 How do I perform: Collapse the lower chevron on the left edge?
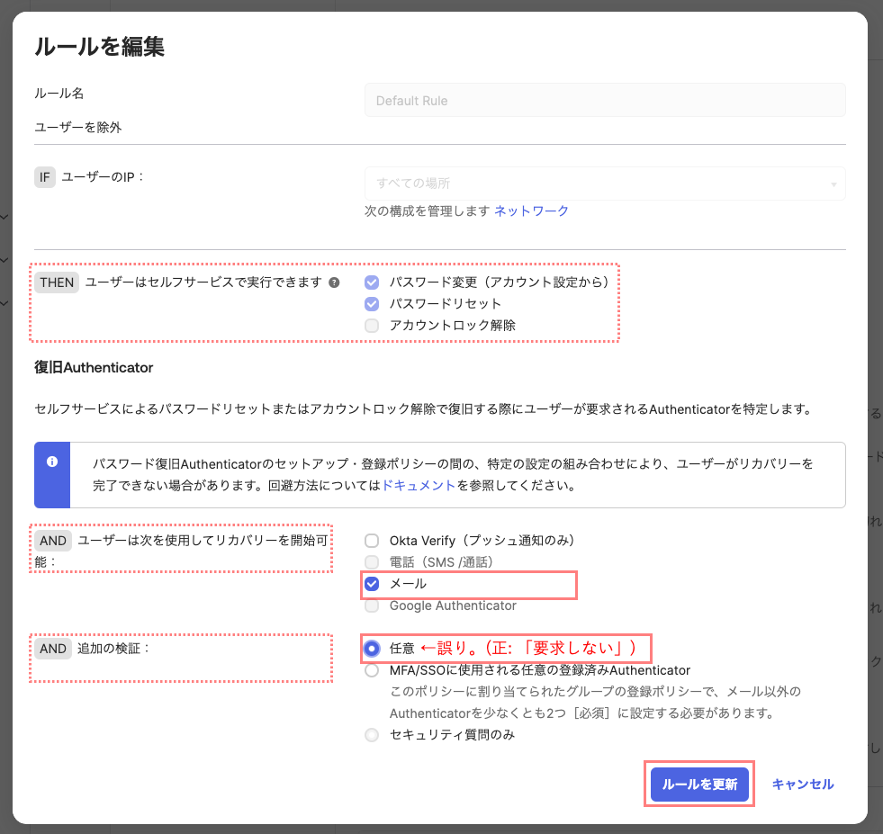[x=3, y=303]
